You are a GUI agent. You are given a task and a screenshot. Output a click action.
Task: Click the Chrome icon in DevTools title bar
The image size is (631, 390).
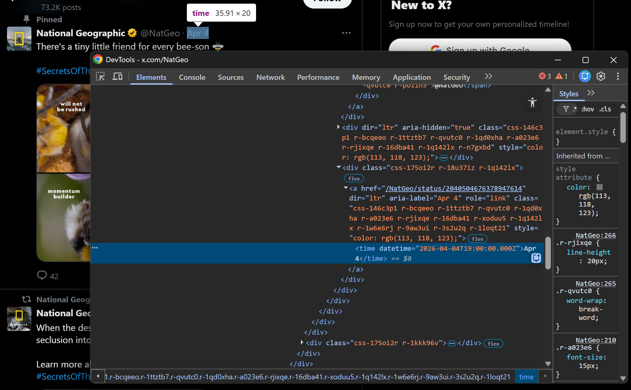[98, 59]
